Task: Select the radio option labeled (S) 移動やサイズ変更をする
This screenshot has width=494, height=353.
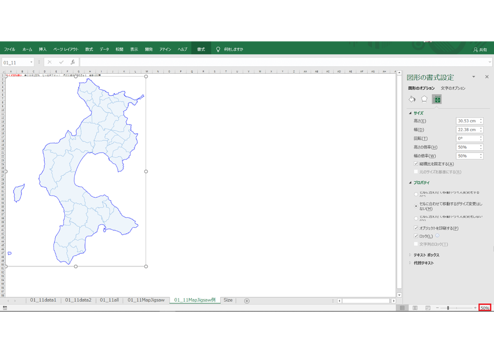Action: click(416, 194)
